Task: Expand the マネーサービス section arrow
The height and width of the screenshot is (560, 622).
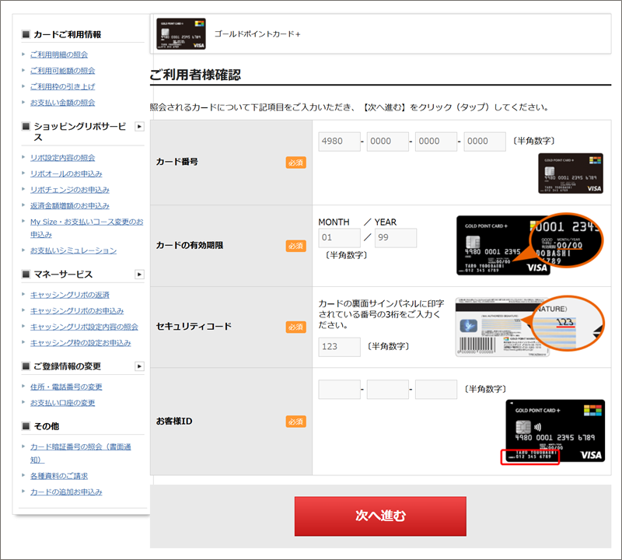Action: point(139,275)
